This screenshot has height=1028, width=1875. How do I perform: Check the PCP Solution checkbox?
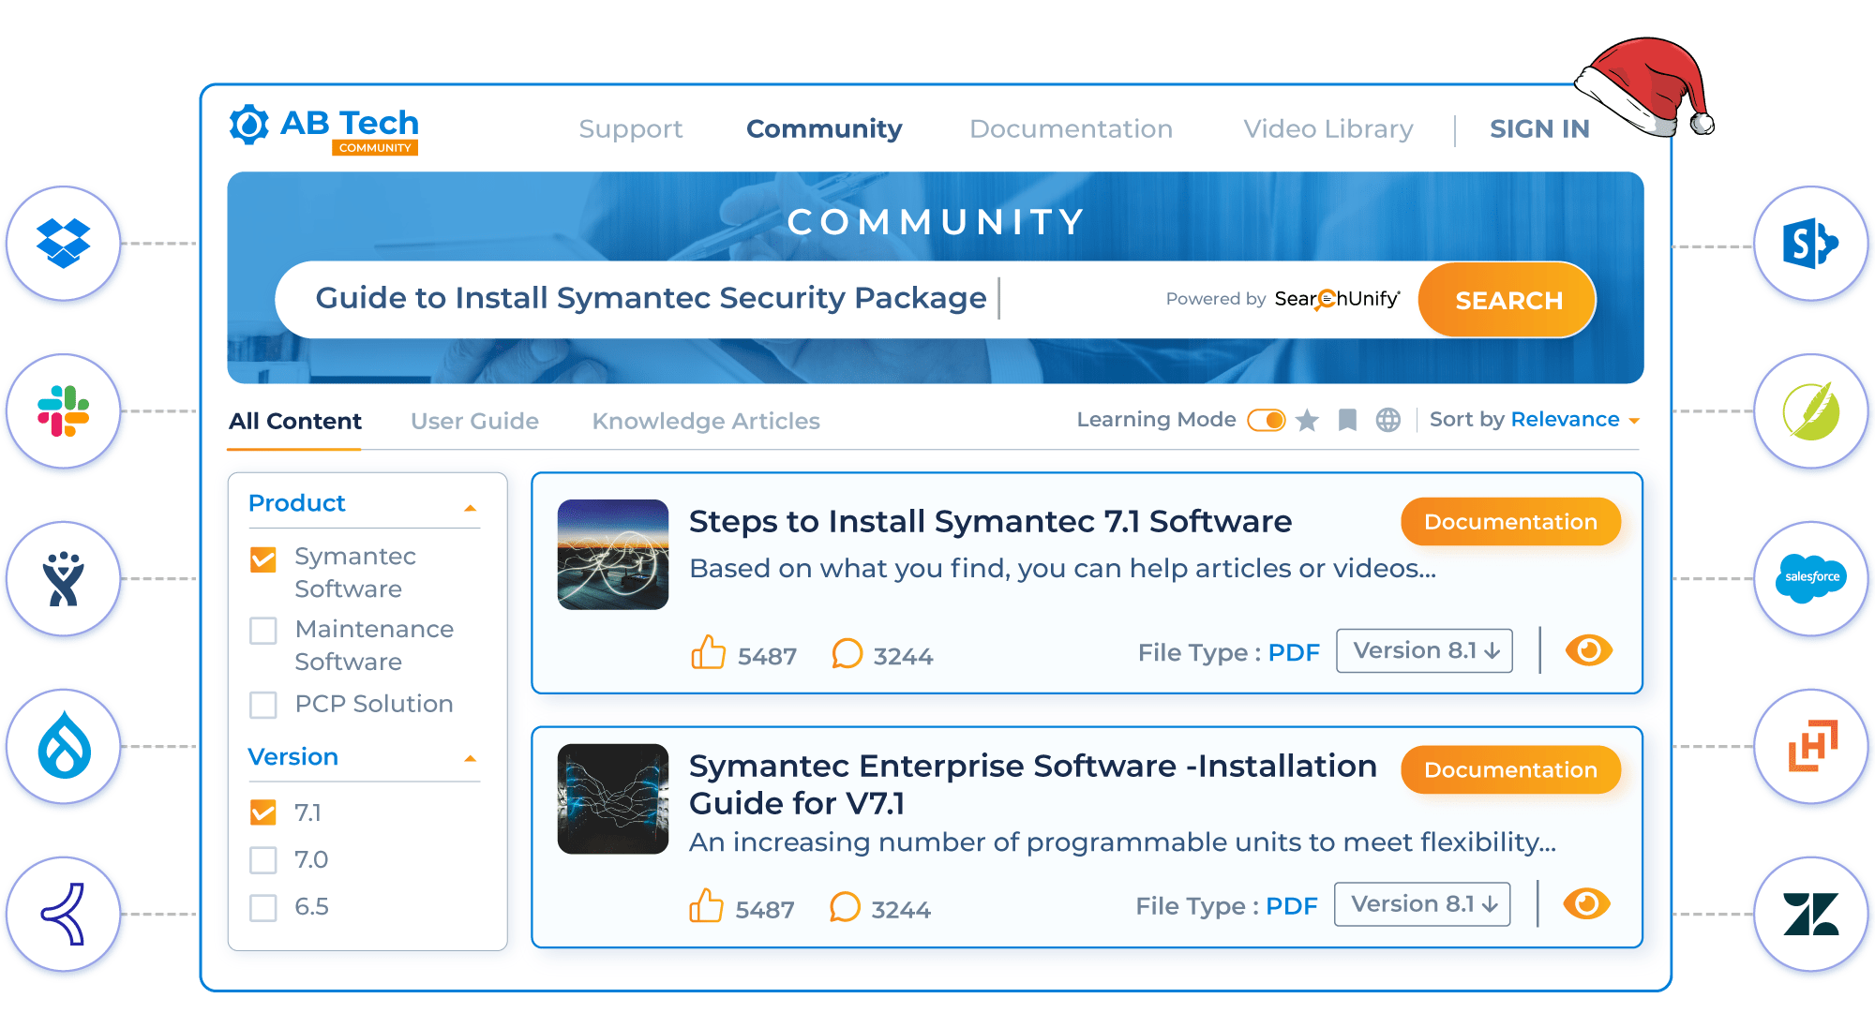tap(263, 705)
